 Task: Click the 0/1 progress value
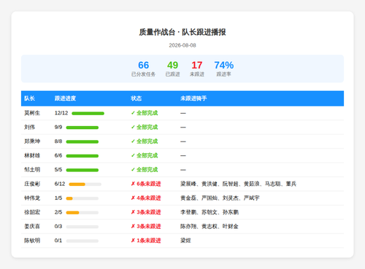[58, 241]
